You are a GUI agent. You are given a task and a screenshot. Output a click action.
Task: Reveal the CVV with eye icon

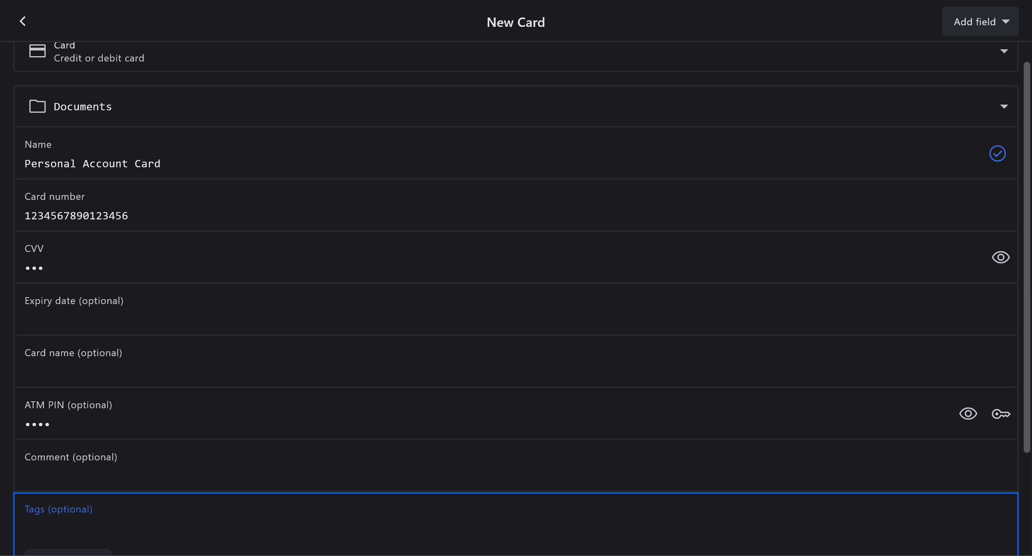tap(1001, 257)
